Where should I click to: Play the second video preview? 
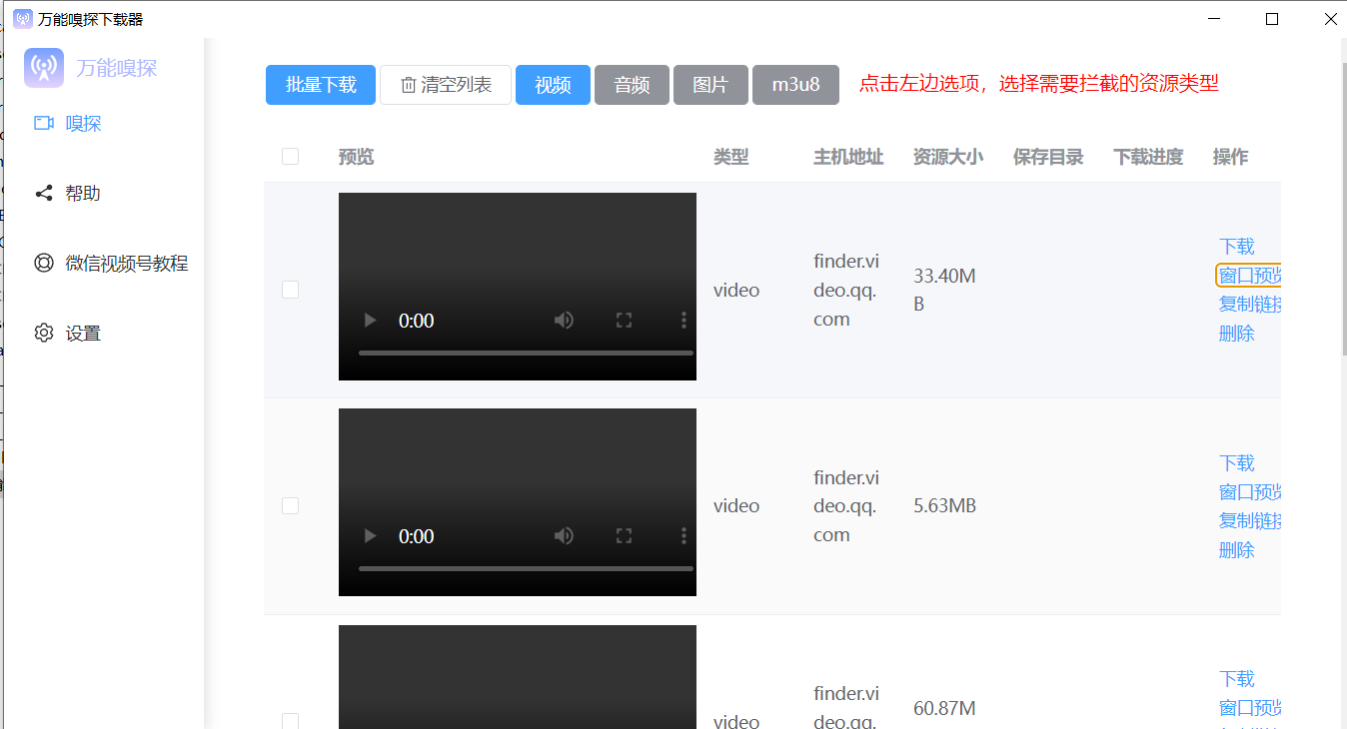(371, 536)
